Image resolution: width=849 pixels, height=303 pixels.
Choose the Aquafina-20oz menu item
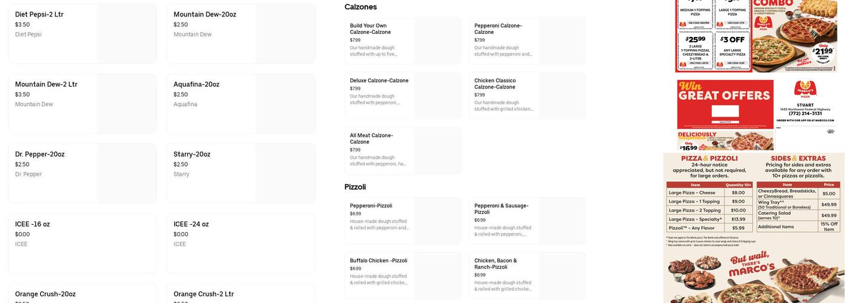coord(241,104)
